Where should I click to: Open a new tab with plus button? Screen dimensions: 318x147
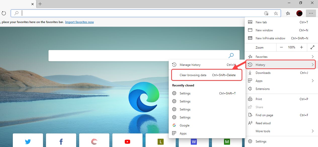[40, 4]
